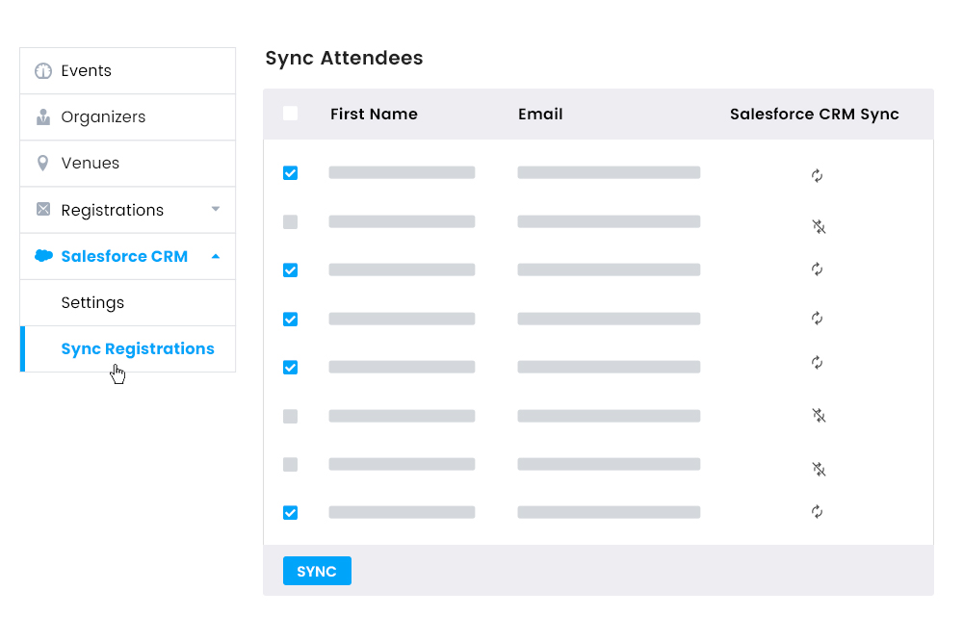963x642 pixels.
Task: Select Sync Registrations in the sidebar
Action: (x=137, y=348)
